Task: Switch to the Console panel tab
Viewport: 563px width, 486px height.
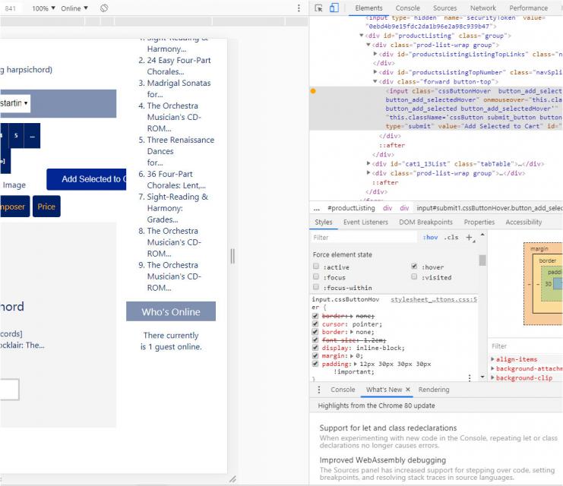Action: pyautogui.click(x=407, y=8)
